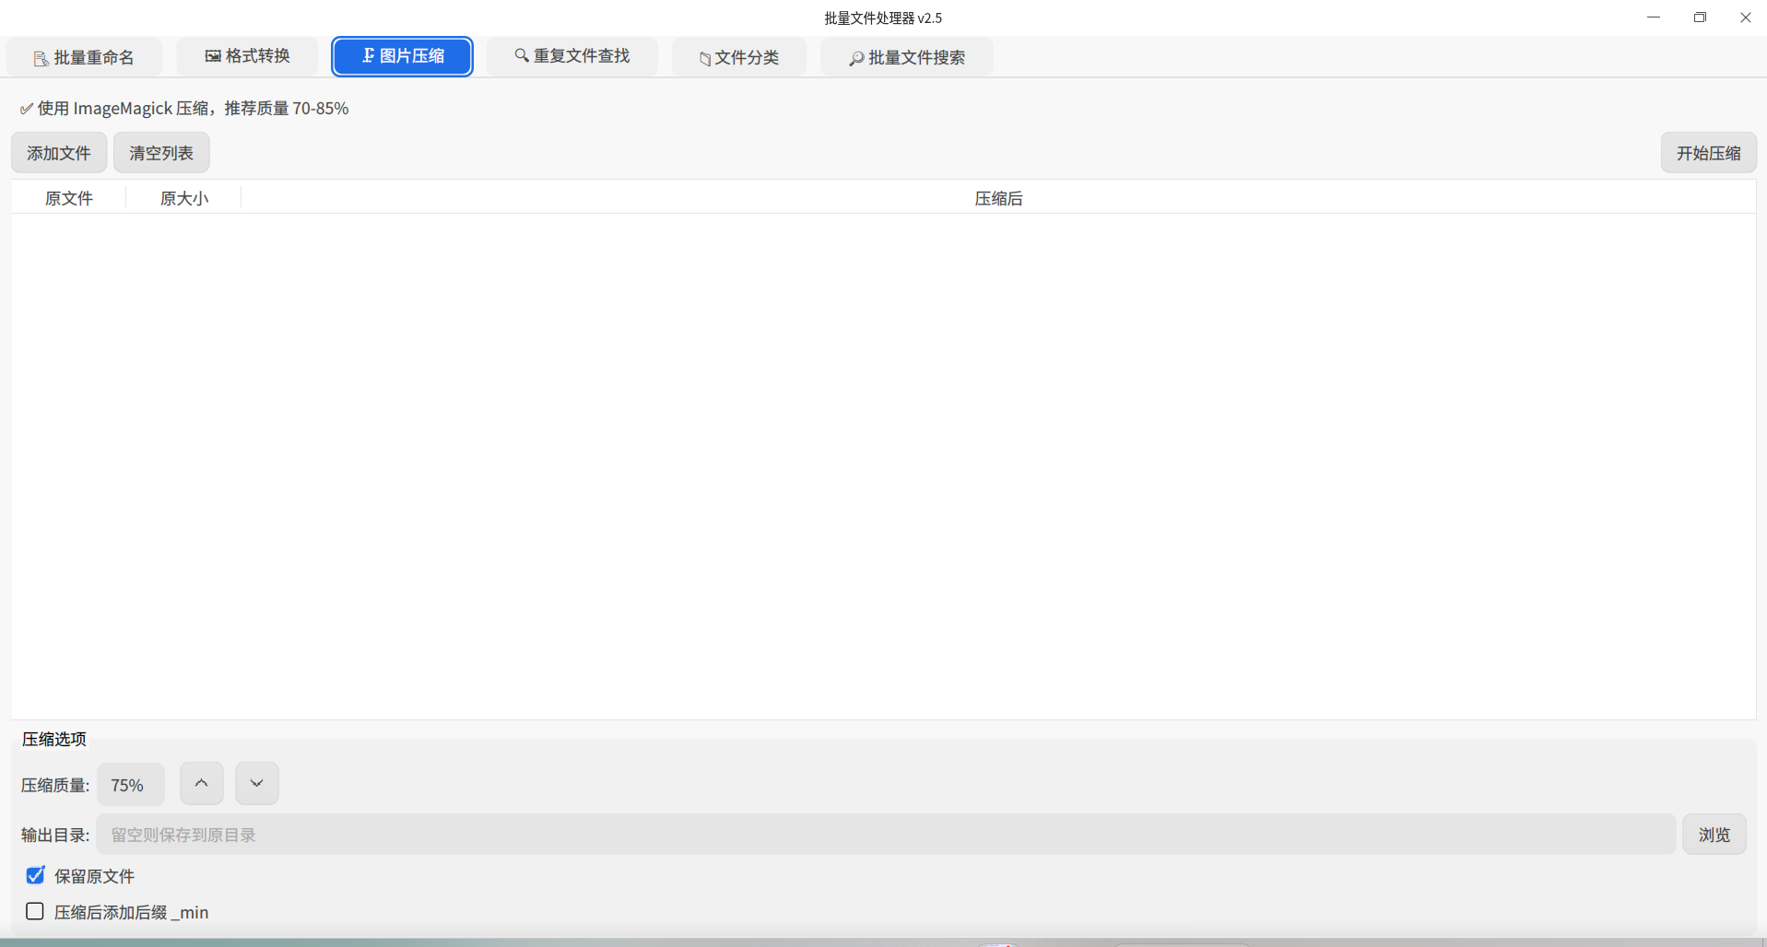Decrease compression quality with down arrow
1767x947 pixels.
click(256, 784)
